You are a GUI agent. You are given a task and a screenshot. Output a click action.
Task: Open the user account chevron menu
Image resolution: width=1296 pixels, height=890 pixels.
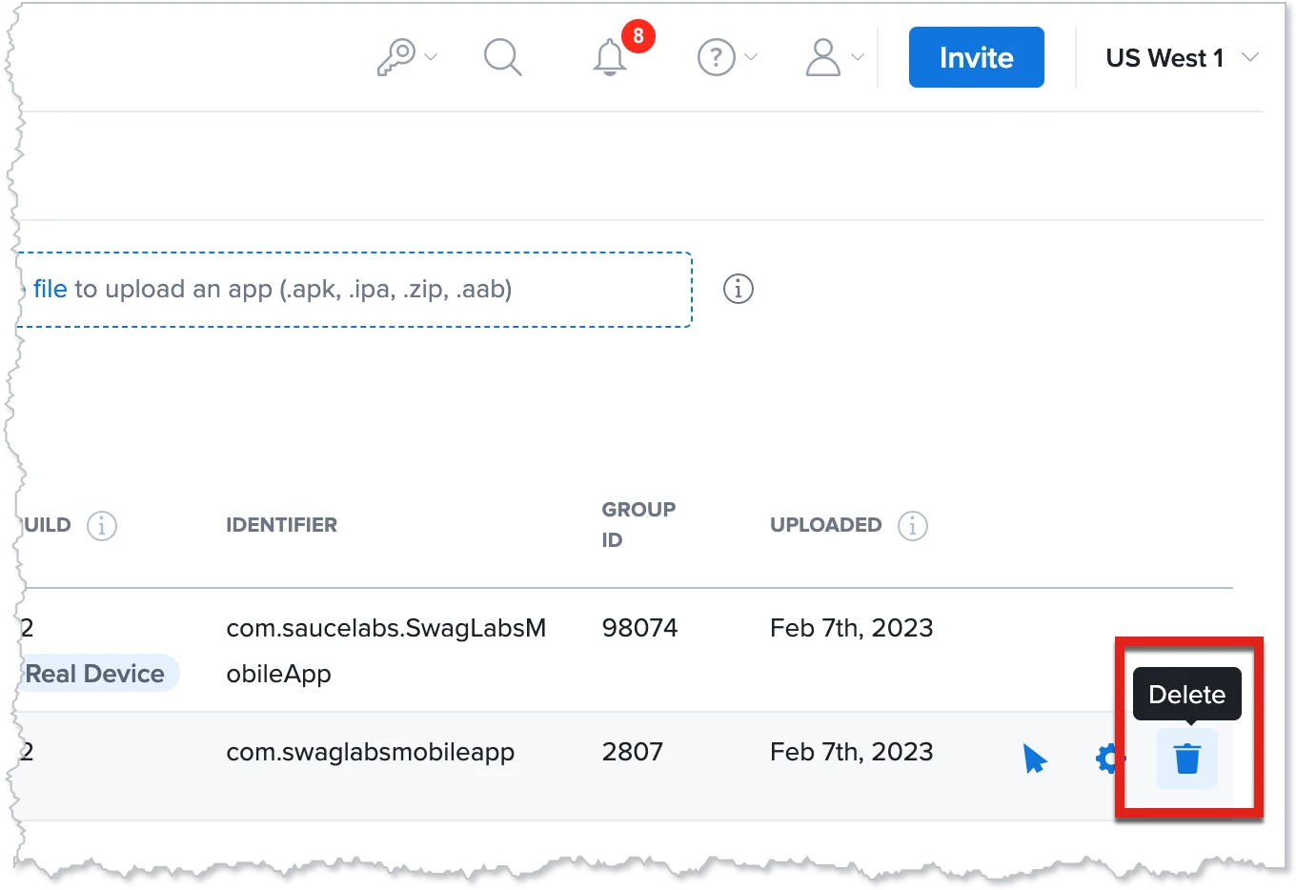[x=856, y=58]
